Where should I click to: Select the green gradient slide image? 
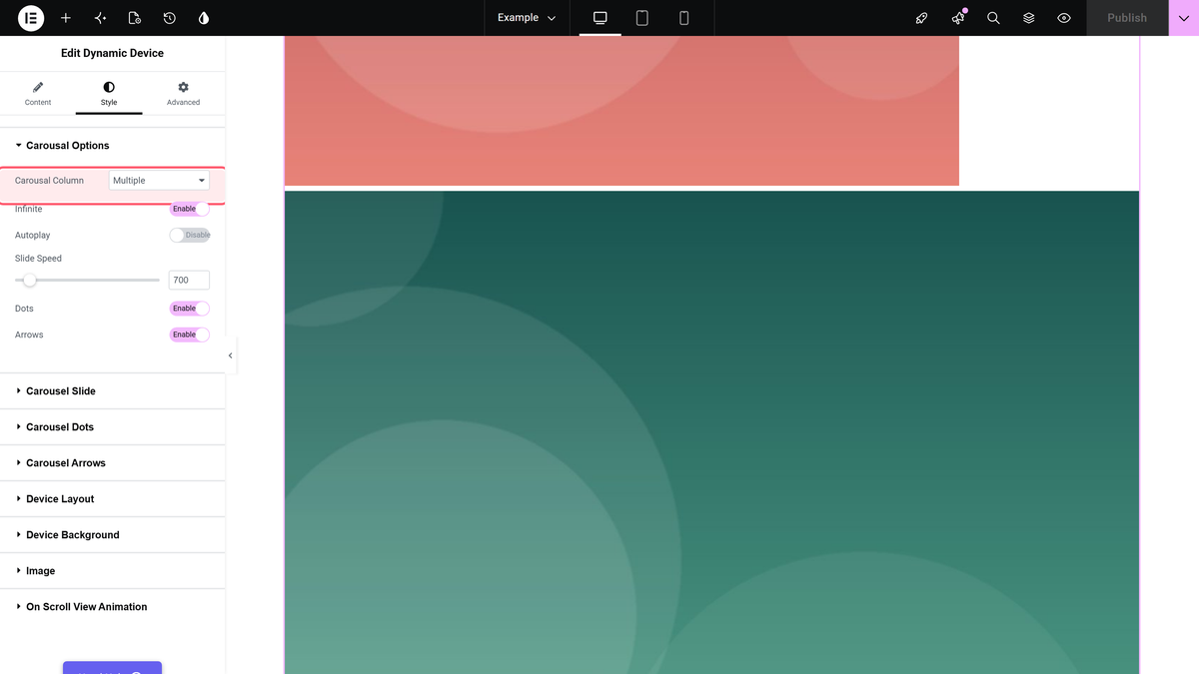click(x=711, y=432)
